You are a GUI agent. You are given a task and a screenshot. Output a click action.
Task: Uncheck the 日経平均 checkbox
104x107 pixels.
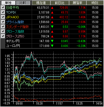pos(3,7)
